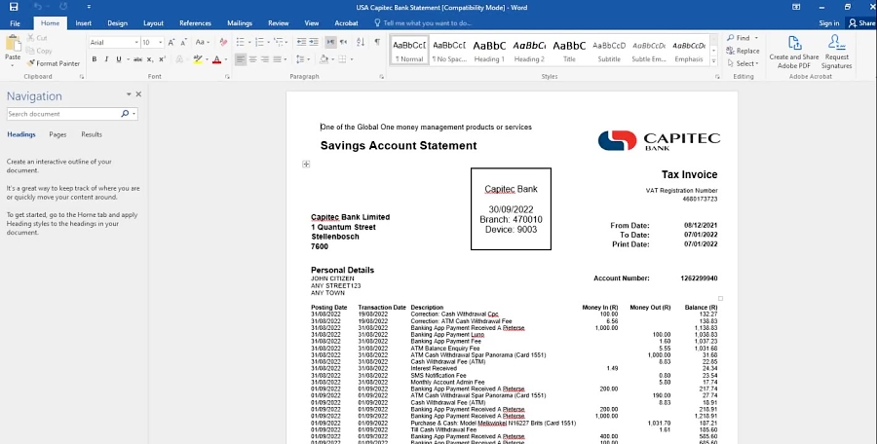The width and height of the screenshot is (877, 444).
Task: Click the Search document input field
Action: tap(66, 114)
